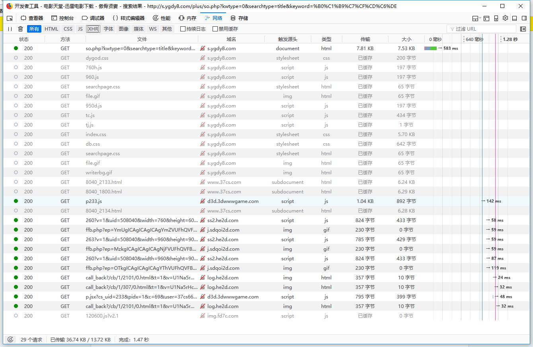Dock developer tools to bottom
This screenshot has height=347, width=533.
coord(514,18)
